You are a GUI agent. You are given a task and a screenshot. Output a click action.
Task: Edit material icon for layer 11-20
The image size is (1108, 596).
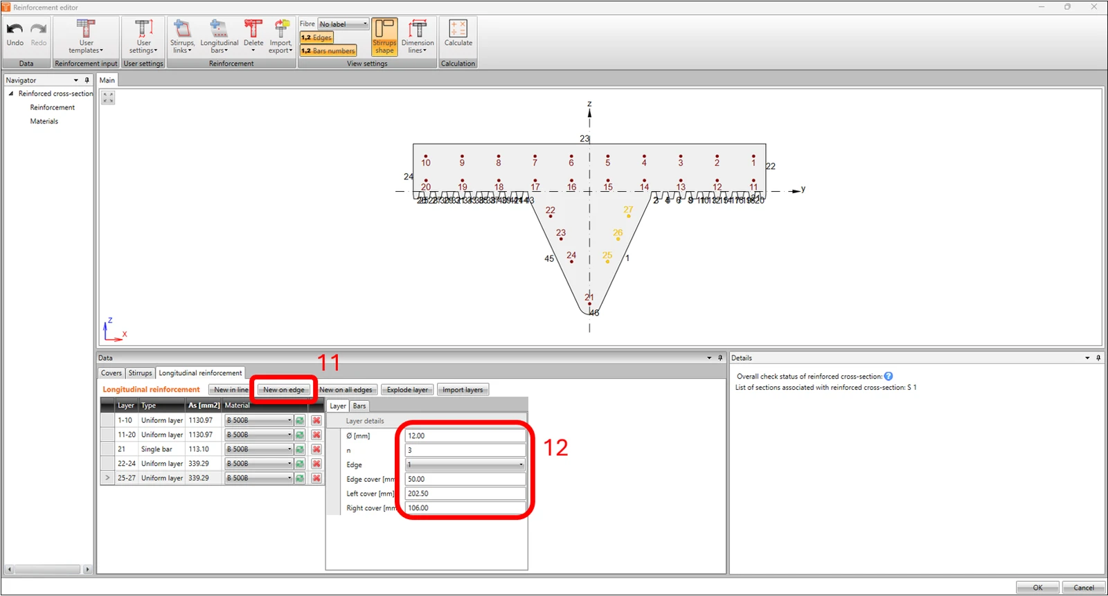point(300,435)
